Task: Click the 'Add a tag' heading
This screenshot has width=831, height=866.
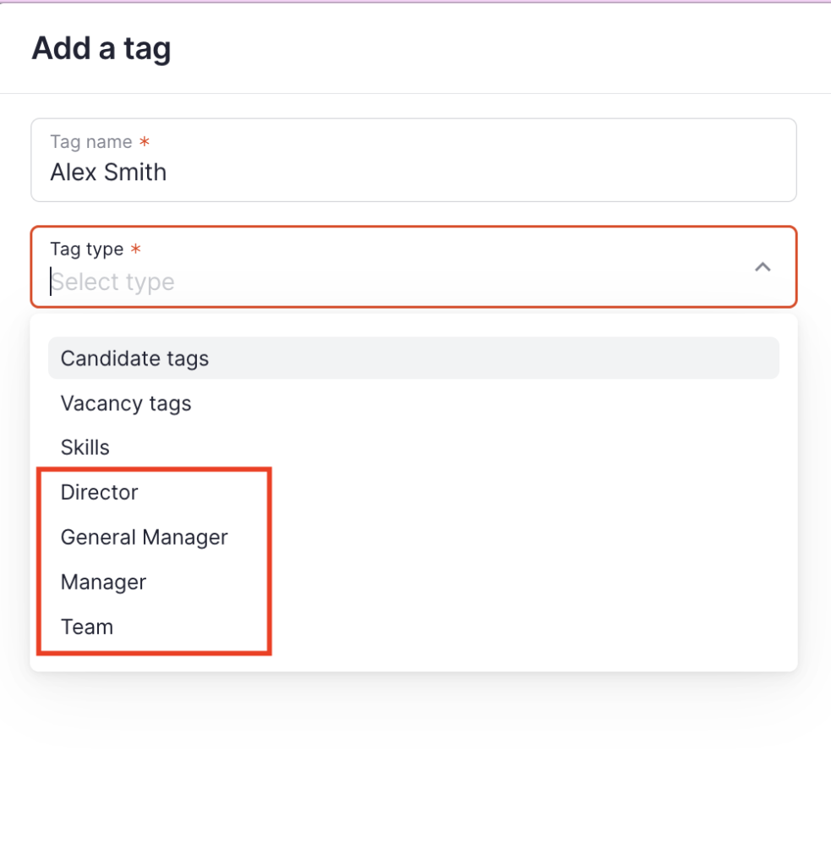Action: click(x=101, y=48)
